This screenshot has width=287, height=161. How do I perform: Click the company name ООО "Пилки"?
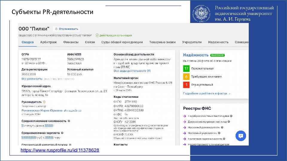click(x=34, y=29)
